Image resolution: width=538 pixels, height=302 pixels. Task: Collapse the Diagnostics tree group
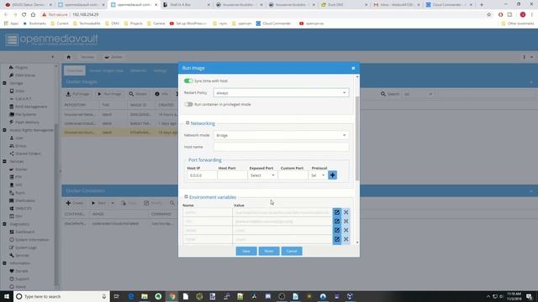point(4,224)
